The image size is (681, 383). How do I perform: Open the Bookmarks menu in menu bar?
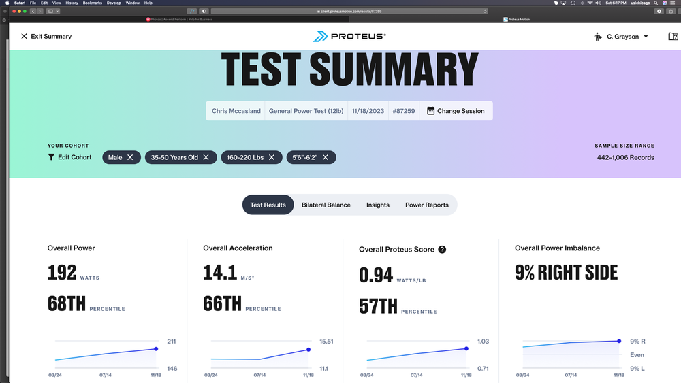tap(92, 3)
